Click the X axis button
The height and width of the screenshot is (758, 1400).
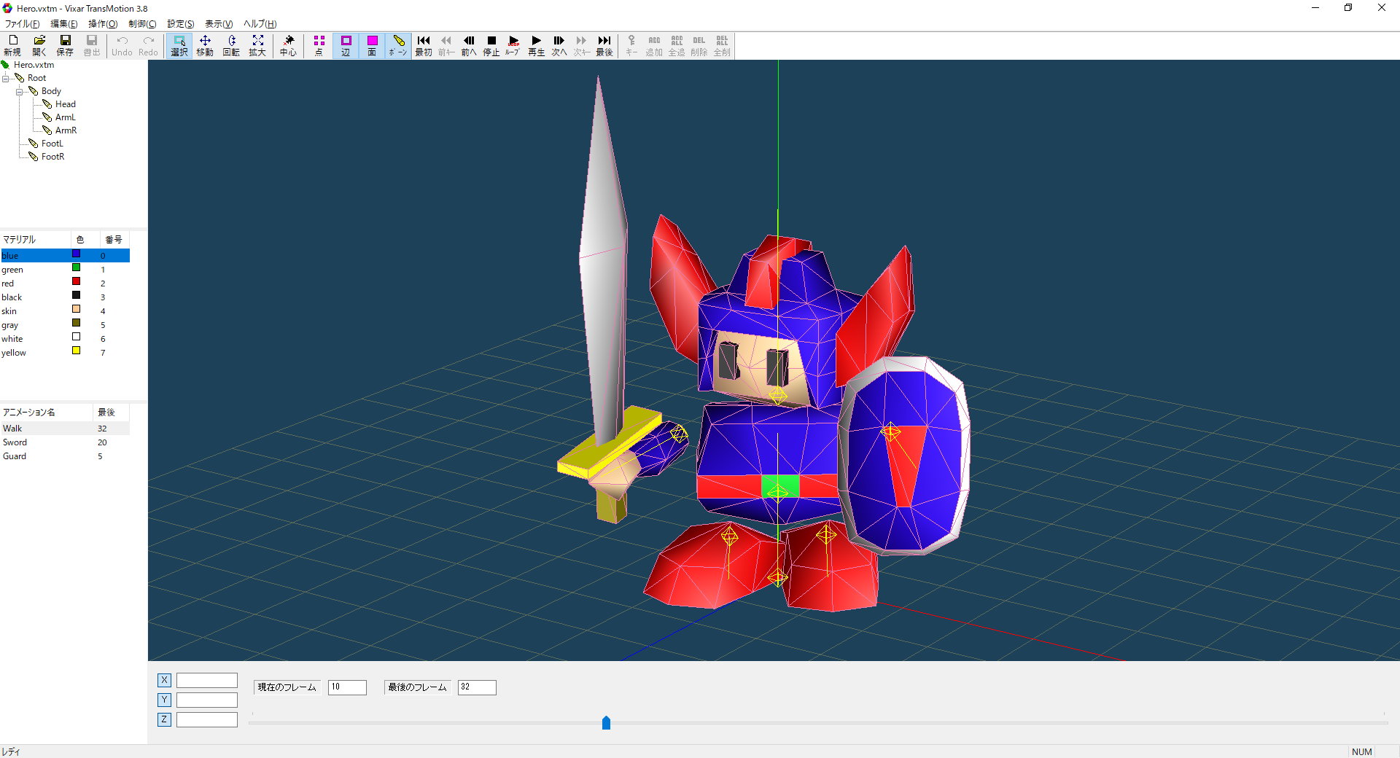coord(164,680)
